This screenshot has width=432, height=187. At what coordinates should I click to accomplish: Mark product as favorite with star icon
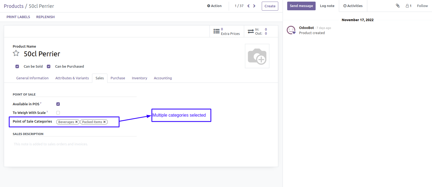[x=16, y=53]
